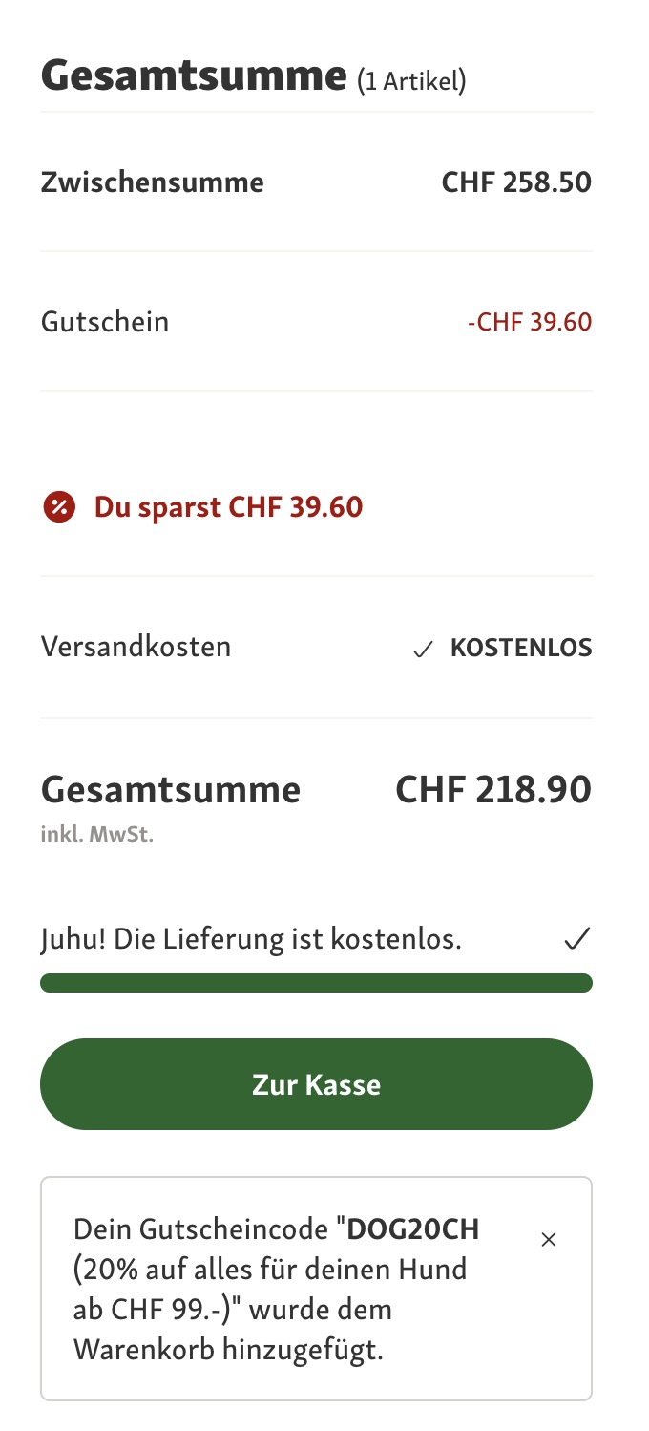This screenshot has height=1431, width=649.
Task: Click the Gesamtsumme heading at top
Action: (193, 75)
